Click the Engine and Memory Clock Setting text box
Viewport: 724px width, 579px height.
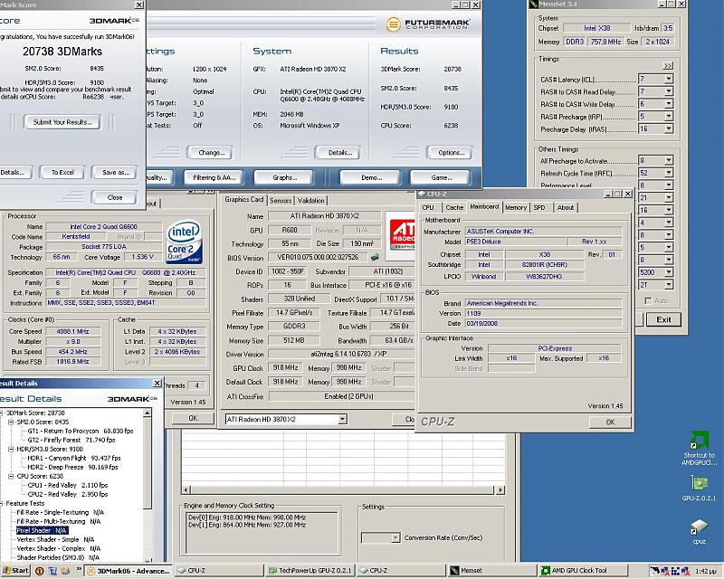coord(262,531)
